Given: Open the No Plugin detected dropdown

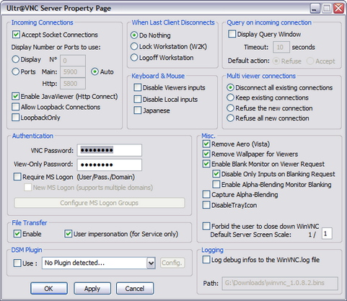Looking at the screenshot, I should pyautogui.click(x=151, y=263).
